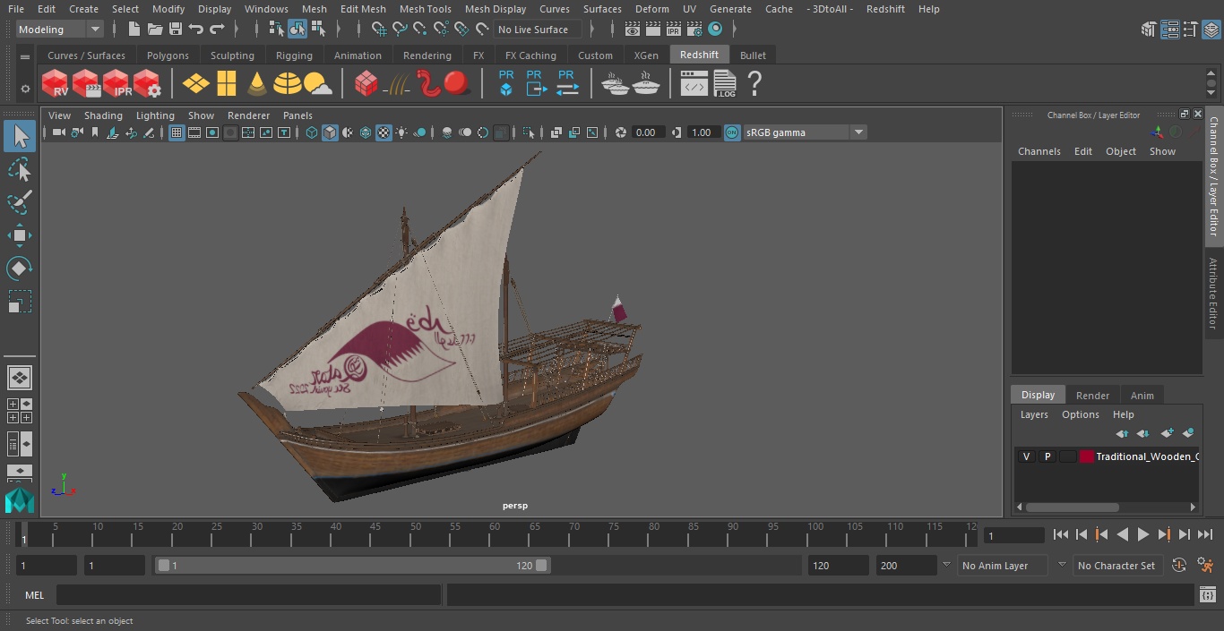Viewport: 1224px width, 631px height.
Task: Click the Open scene folder icon
Action: 154,30
